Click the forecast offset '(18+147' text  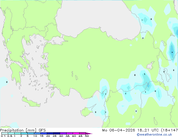tap(169, 130)
